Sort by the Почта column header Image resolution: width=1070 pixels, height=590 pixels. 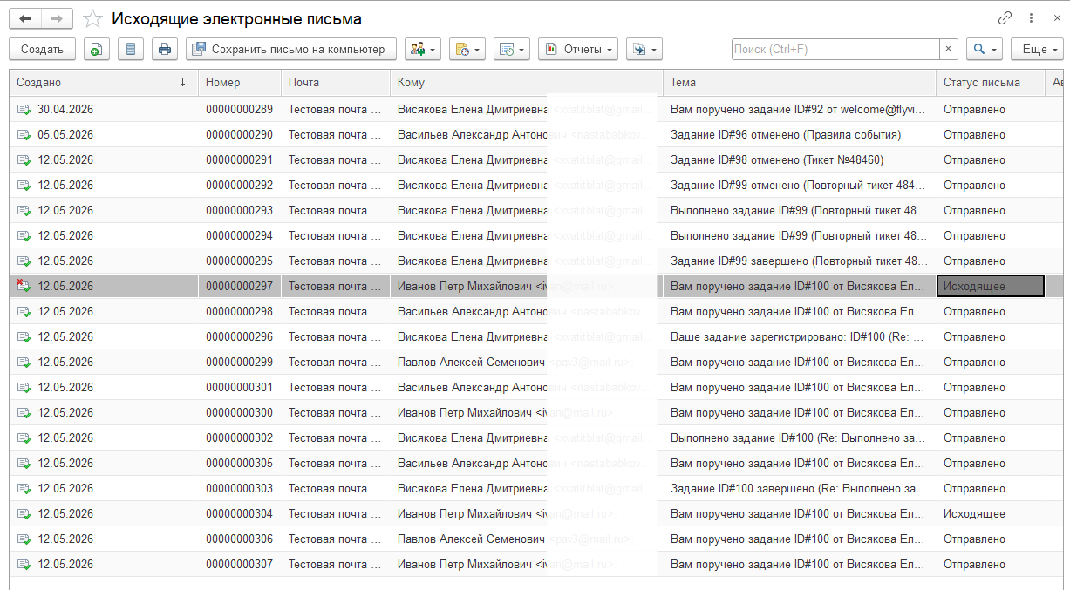pos(336,83)
